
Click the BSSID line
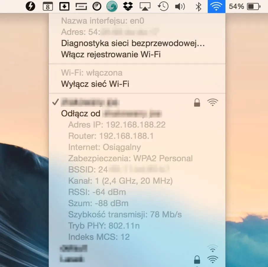137,170
